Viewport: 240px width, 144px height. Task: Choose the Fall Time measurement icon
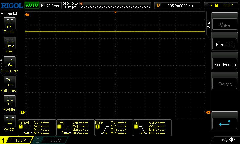coord(9,82)
